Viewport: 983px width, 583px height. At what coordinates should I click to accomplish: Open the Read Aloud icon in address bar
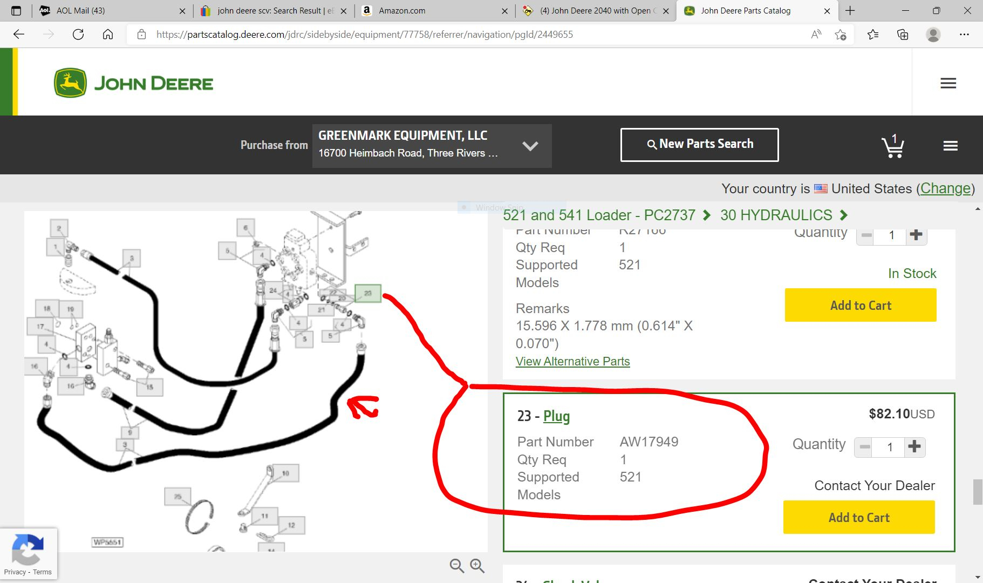tap(816, 35)
